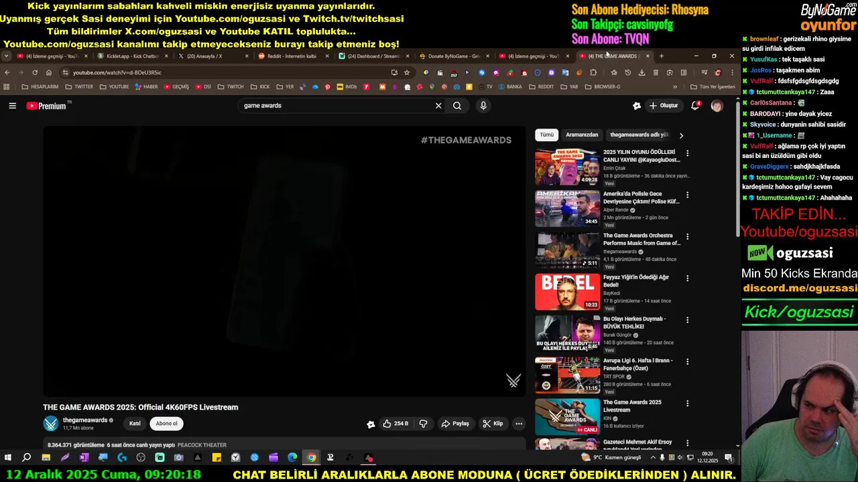Open Chrome extensions puzzle icon
This screenshot has height=482, width=858.
point(593,72)
